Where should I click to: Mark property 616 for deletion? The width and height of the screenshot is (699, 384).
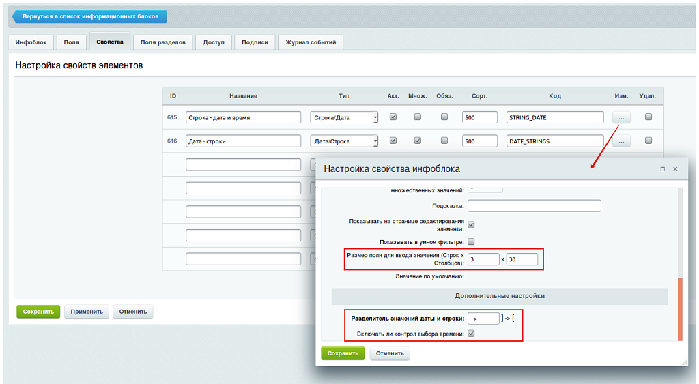point(648,141)
